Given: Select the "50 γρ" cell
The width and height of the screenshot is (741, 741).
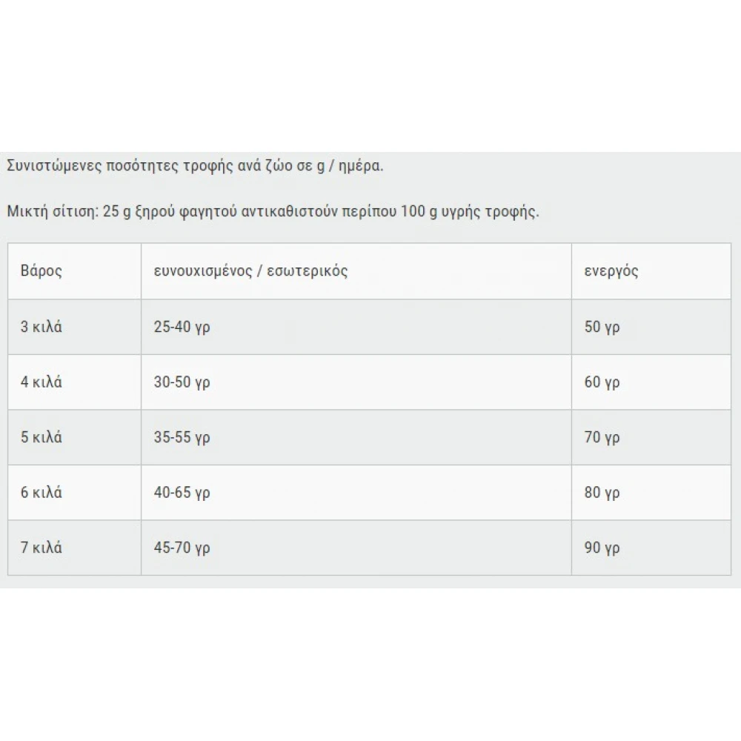Looking at the screenshot, I should point(602,326).
